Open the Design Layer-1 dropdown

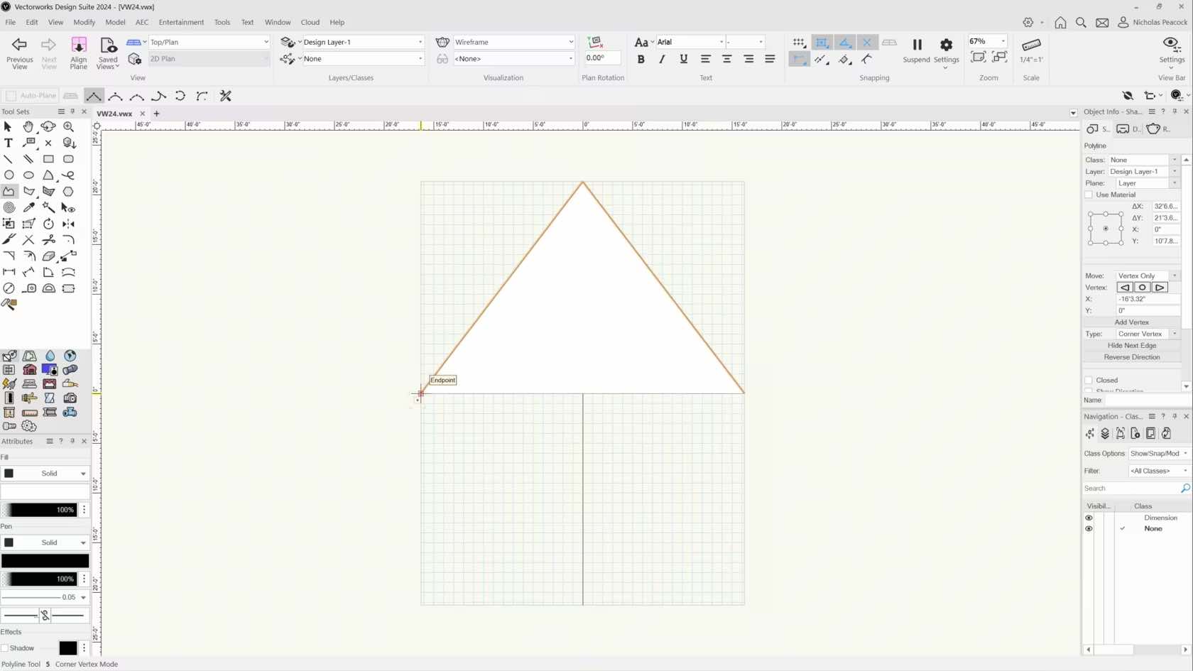363,42
